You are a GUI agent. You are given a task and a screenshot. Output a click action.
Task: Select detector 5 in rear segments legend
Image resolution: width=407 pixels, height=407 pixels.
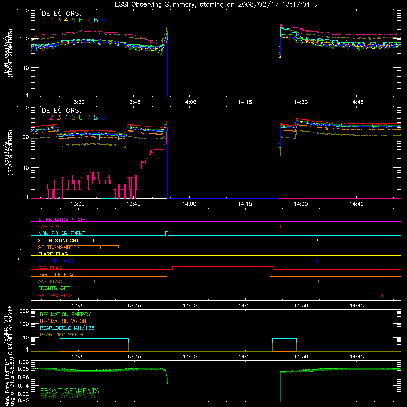73,118
